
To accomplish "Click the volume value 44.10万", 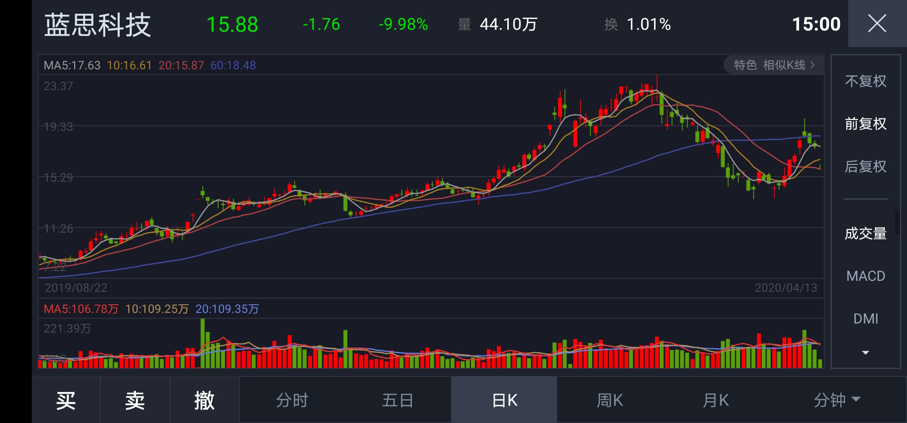I will pyautogui.click(x=508, y=24).
